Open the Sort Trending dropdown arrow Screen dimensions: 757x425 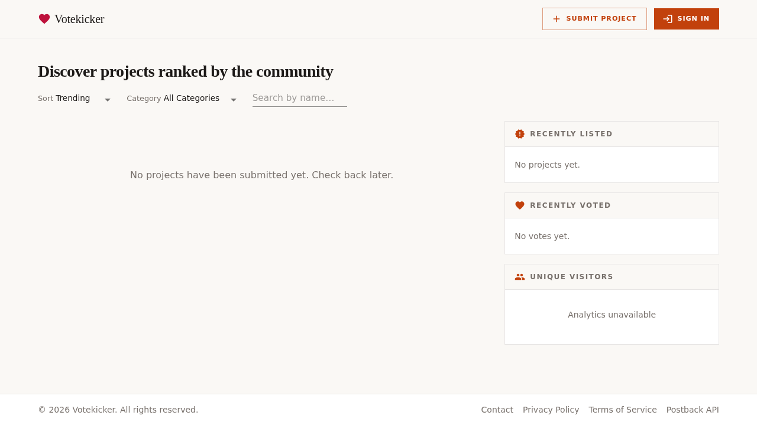[x=108, y=100]
